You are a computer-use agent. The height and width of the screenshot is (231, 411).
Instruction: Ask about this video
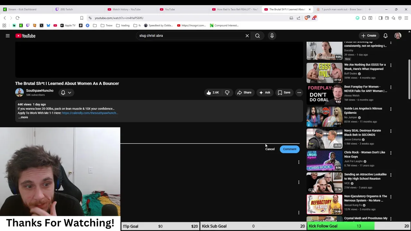[265, 92]
